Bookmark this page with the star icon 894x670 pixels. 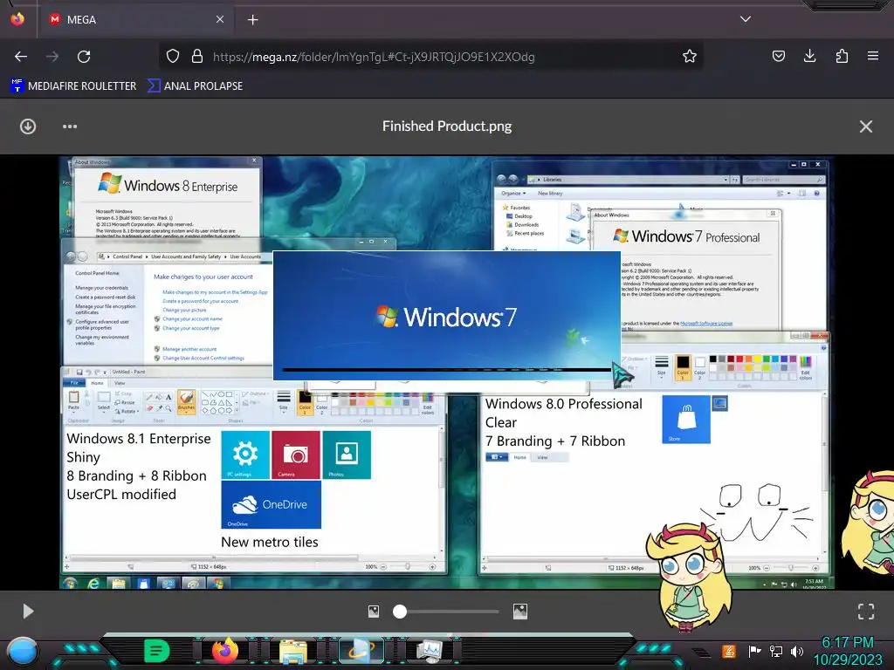690,56
